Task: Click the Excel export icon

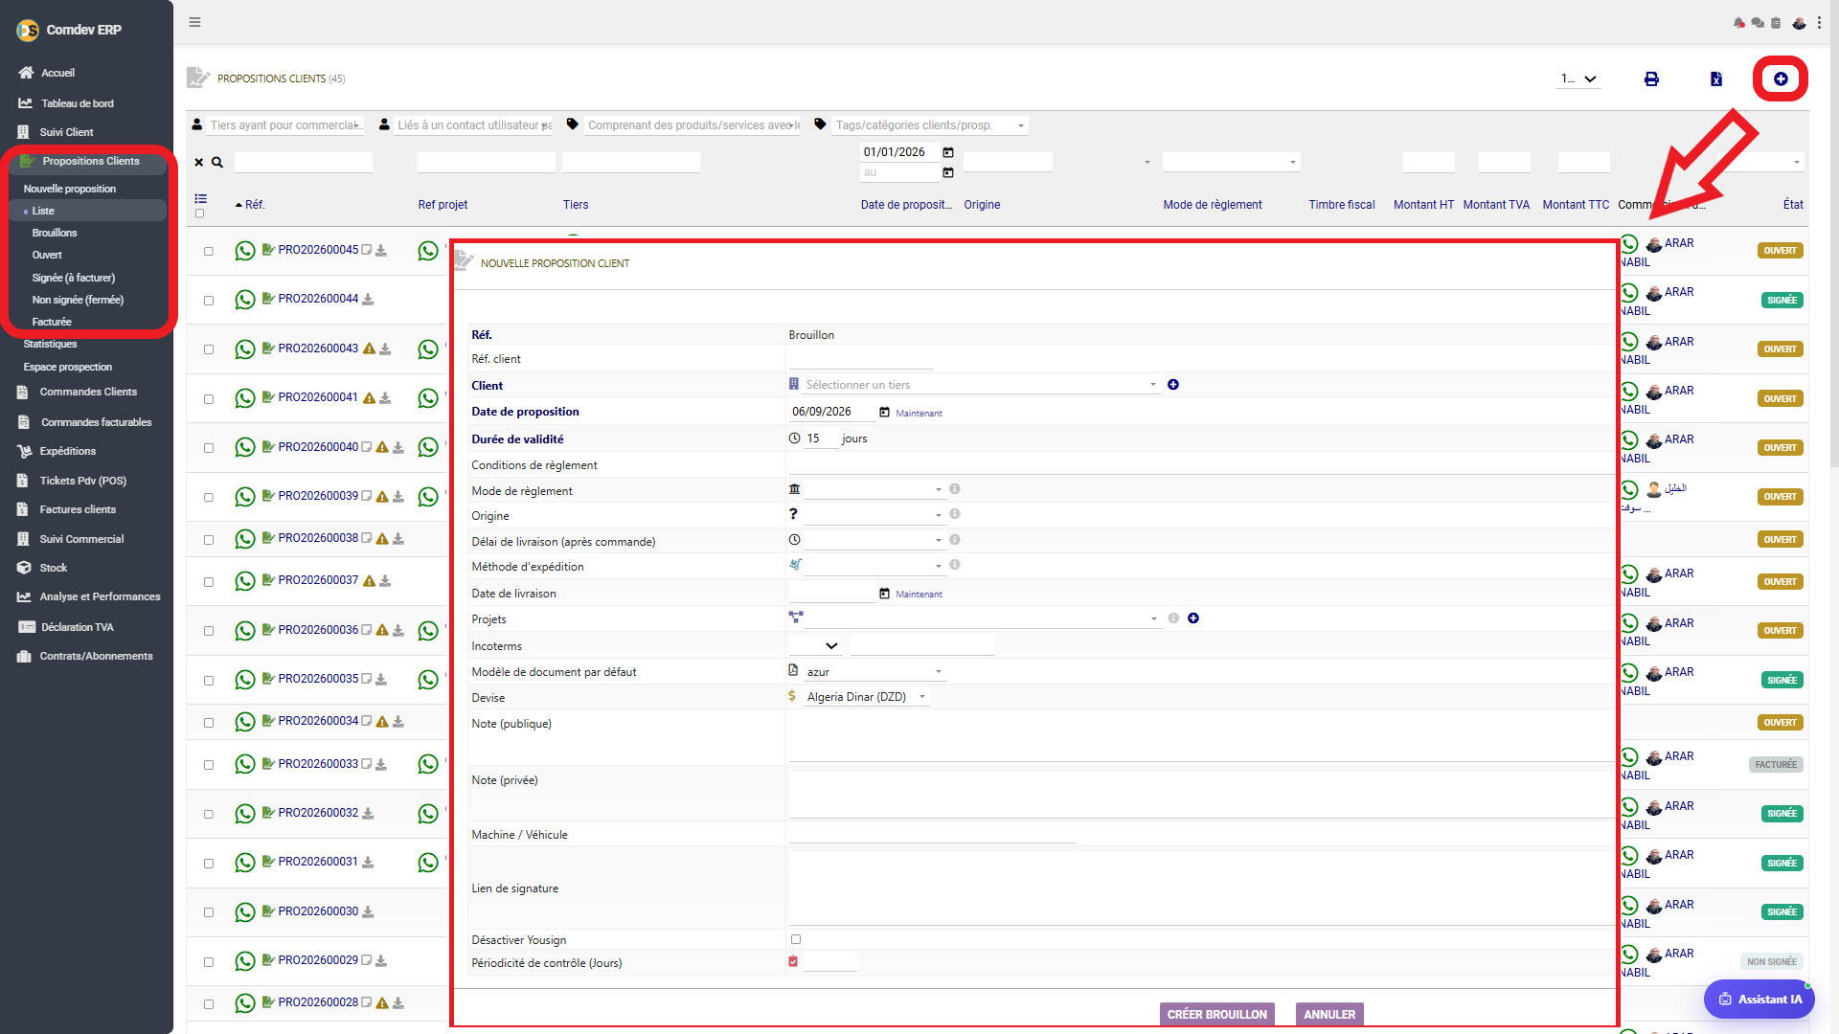Action: 1716,79
